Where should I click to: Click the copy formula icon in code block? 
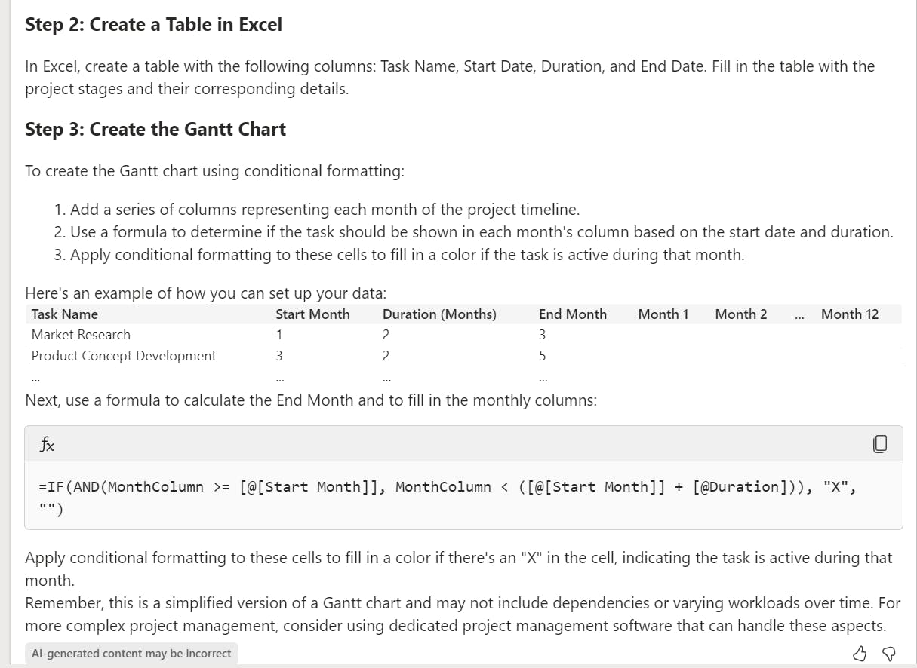pos(879,444)
